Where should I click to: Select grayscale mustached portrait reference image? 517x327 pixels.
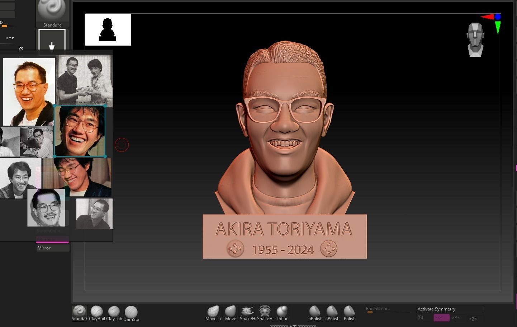pos(46,208)
